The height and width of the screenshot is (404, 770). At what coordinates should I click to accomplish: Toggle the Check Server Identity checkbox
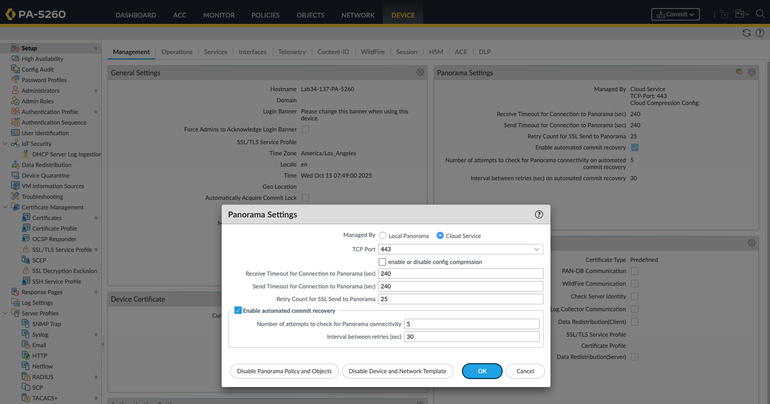click(x=635, y=296)
